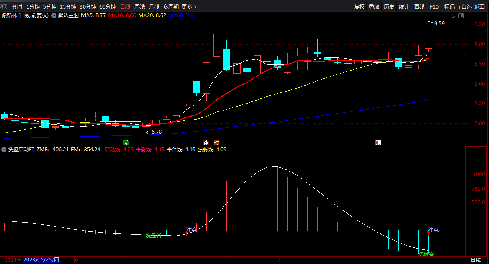The height and width of the screenshot is (264, 489).
Task: Switch to the 周线 weekly period tab
Action: [x=139, y=7]
